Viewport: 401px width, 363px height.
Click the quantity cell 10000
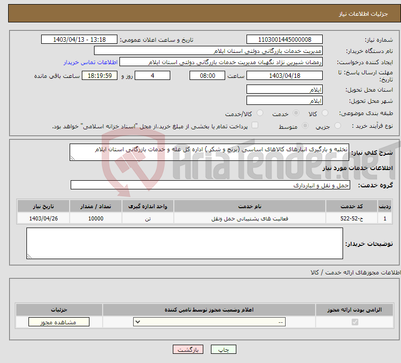click(x=96, y=218)
